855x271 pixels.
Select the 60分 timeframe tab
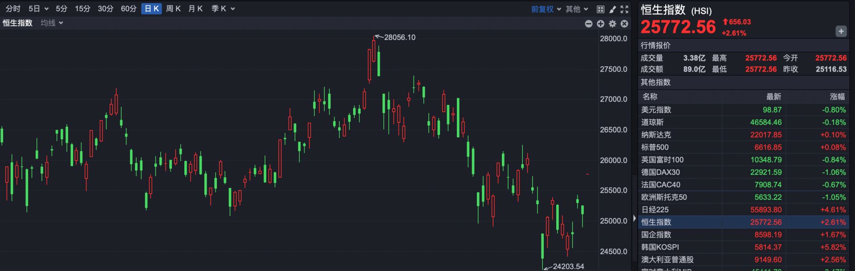click(129, 9)
